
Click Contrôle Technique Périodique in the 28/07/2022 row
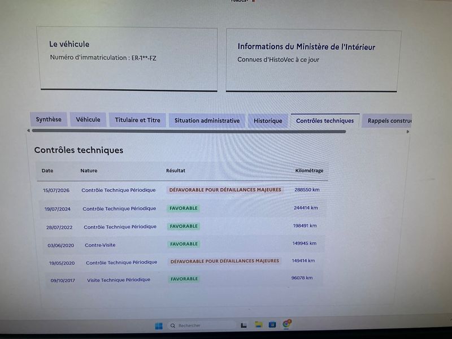click(x=120, y=227)
